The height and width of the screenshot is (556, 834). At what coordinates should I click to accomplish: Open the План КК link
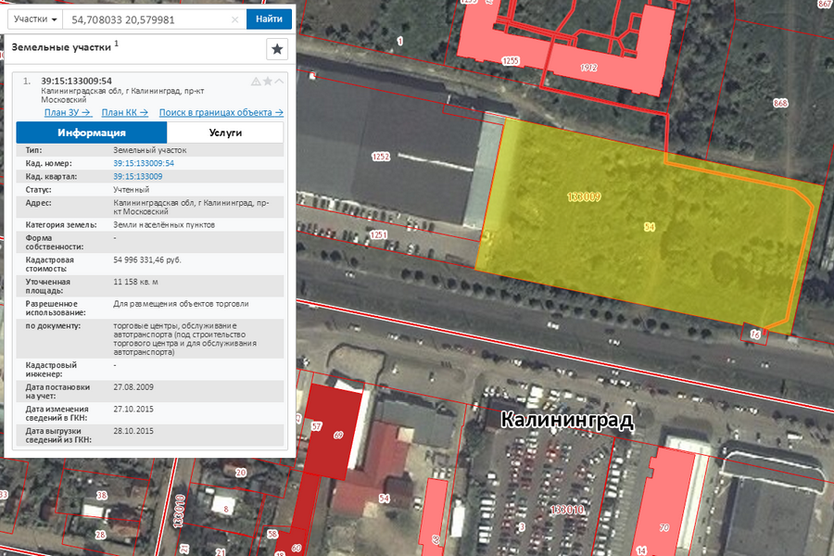[x=125, y=112]
